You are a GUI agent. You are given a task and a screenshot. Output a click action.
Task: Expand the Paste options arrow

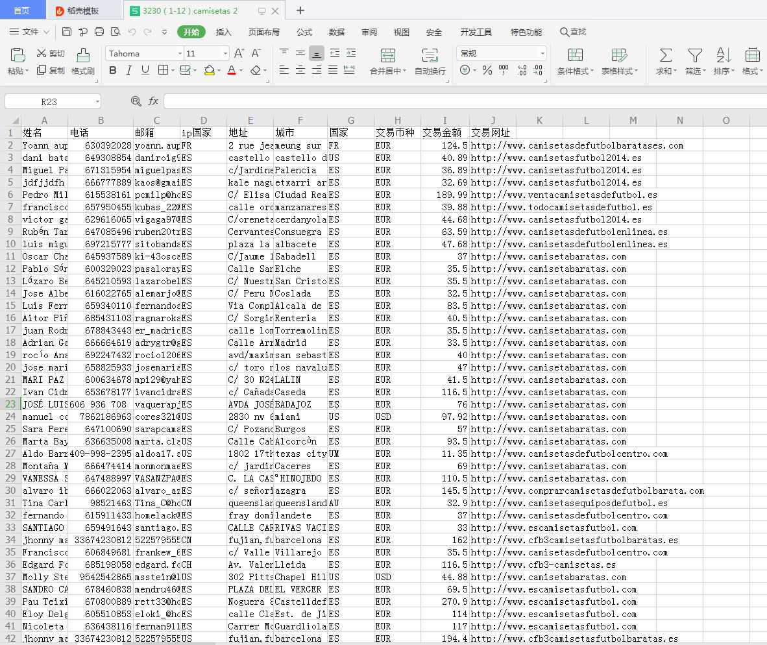point(27,71)
